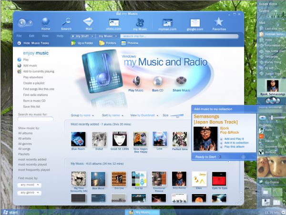Click the Start button on taskbar
Image resolution: width=286 pixels, height=215 pixels.
click(x=10, y=212)
